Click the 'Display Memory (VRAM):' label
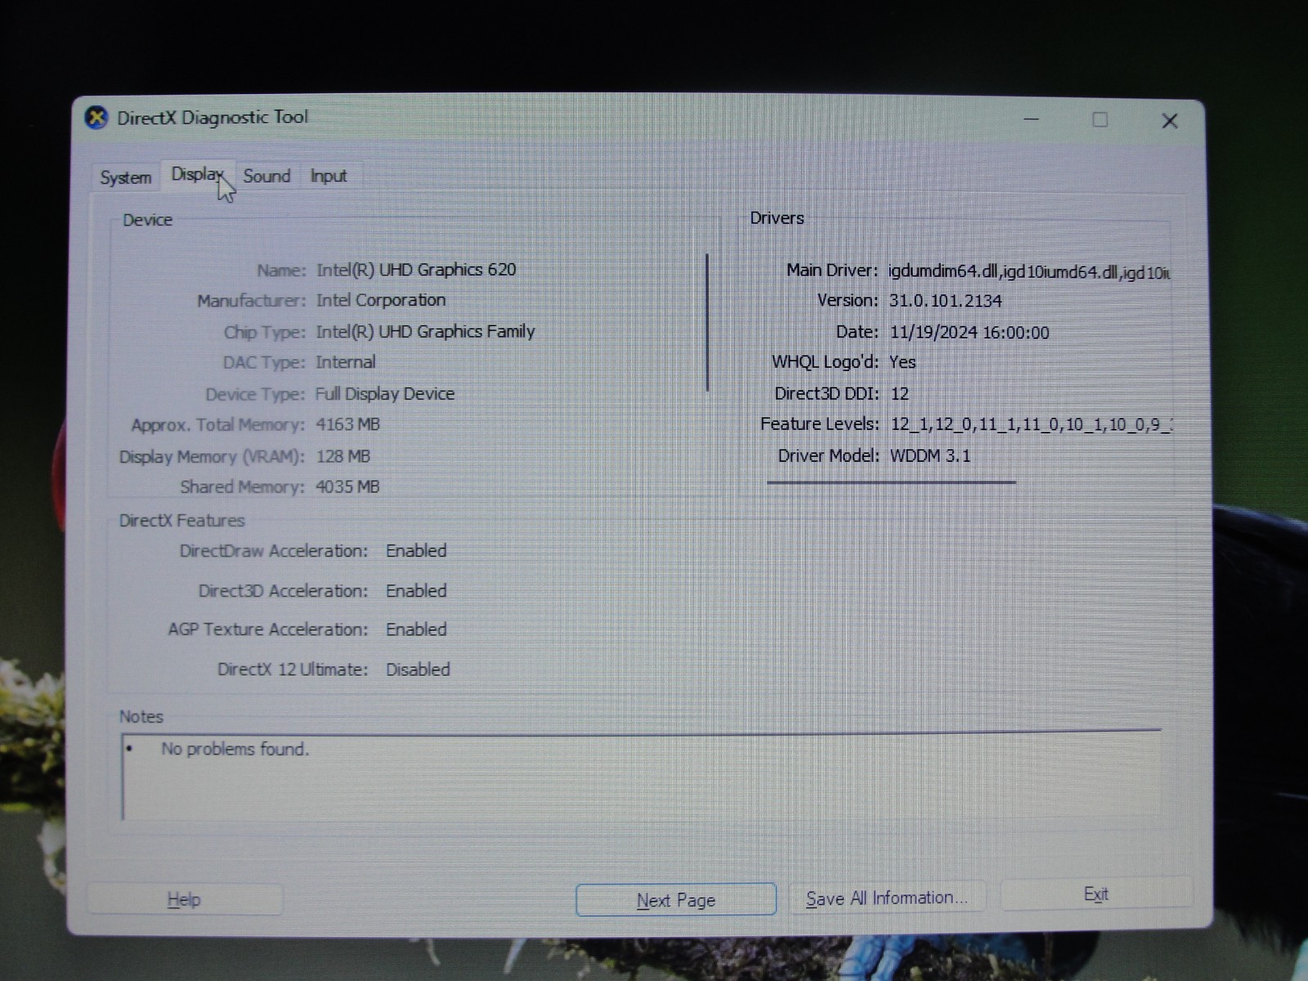The image size is (1308, 981). (x=212, y=457)
